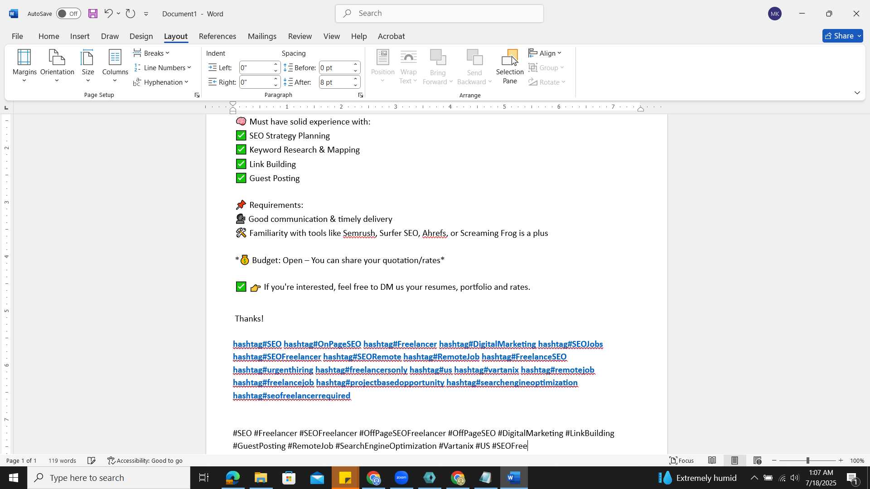Open Windows Start menu
The height and width of the screenshot is (489, 870).
[13, 478]
